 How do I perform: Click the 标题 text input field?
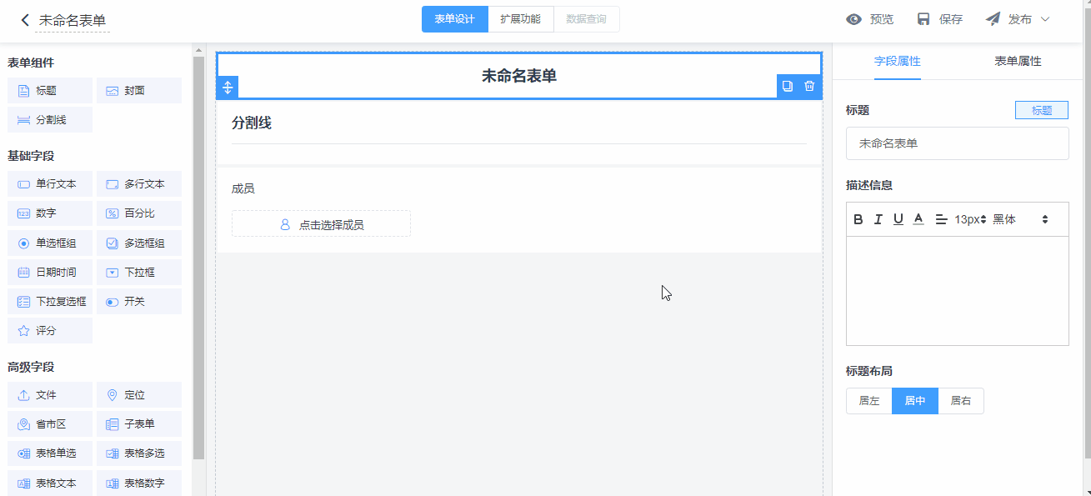click(957, 143)
